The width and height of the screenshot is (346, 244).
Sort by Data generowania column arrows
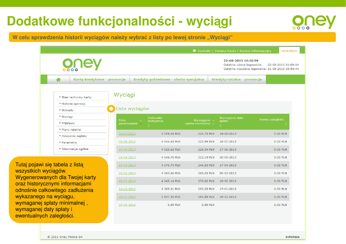[141, 122]
